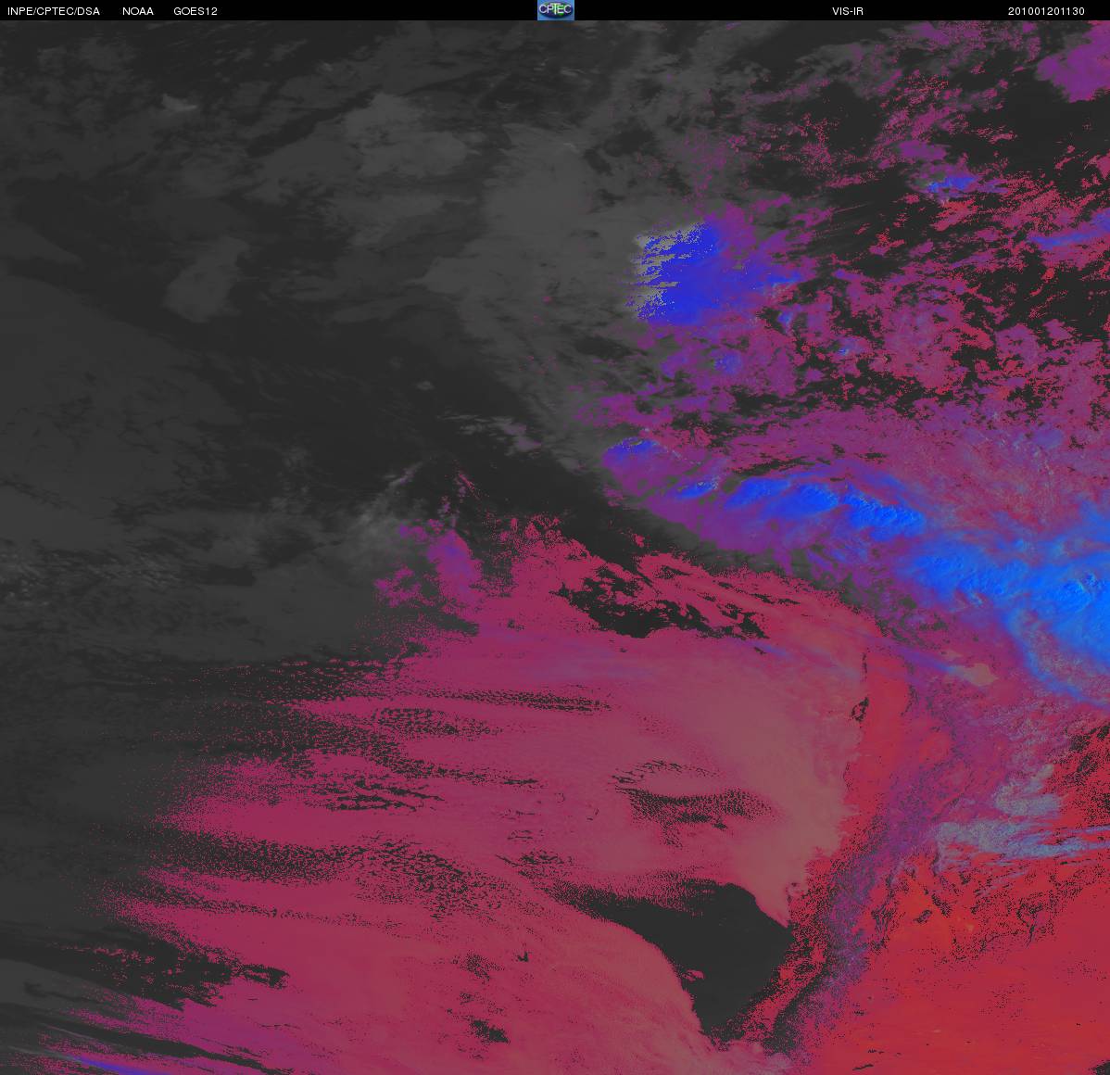Click the "NOAA" label in the header
The width and height of the screenshot is (1110, 1075).
pyautogui.click(x=138, y=11)
